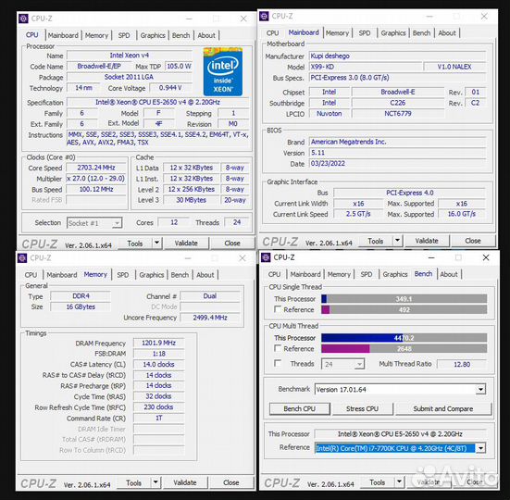Toggle the Single Thread Reference checkbox

point(278,309)
